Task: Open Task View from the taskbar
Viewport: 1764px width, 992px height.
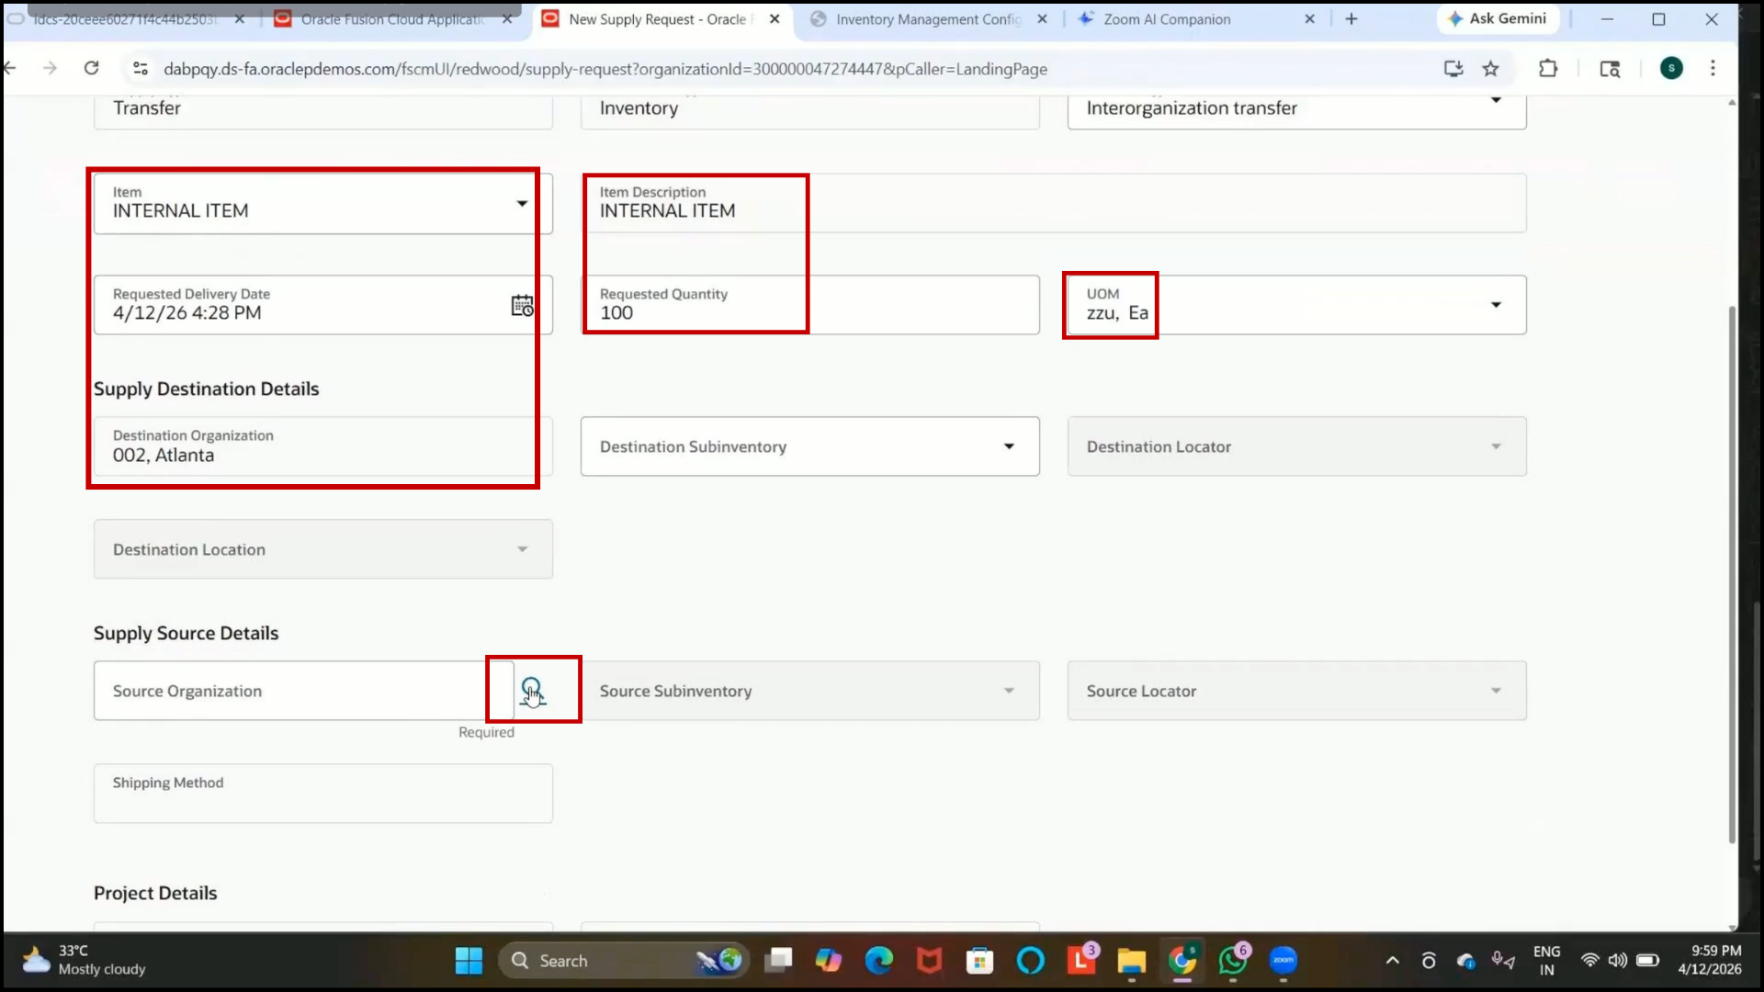Action: point(778,961)
